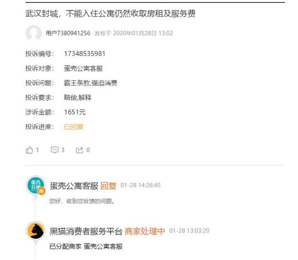The image size is (298, 260).
Task: Click the 商家处理中 status label
Action: [144, 231]
